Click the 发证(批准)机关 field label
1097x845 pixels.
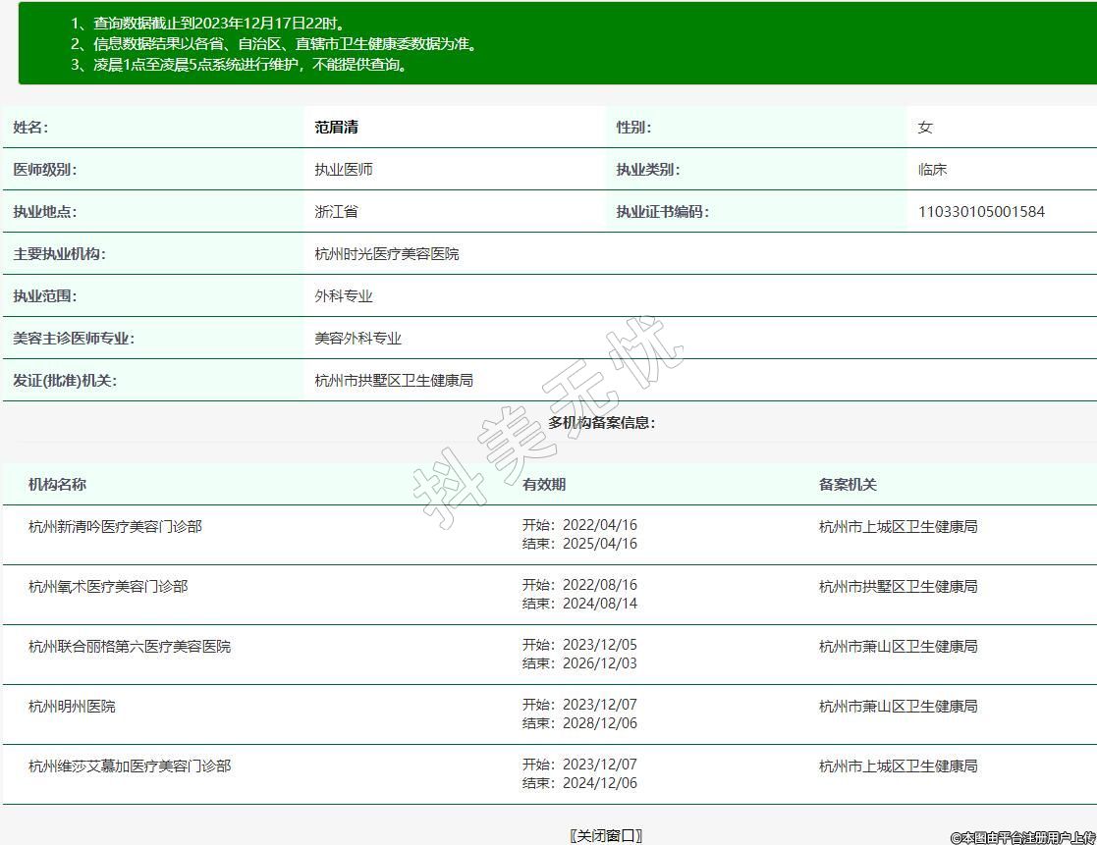[x=65, y=381]
